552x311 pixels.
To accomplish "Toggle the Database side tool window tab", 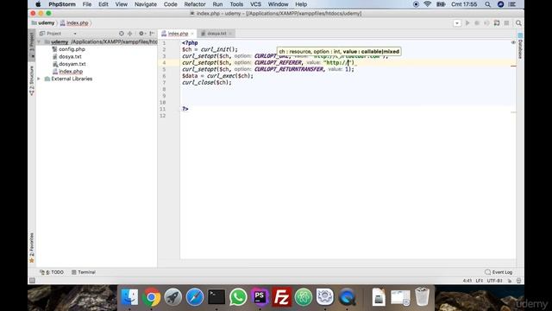I will click(x=520, y=46).
